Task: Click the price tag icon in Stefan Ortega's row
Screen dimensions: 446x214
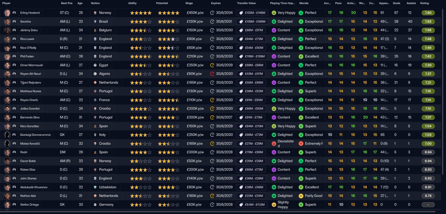Action: (x=240, y=205)
